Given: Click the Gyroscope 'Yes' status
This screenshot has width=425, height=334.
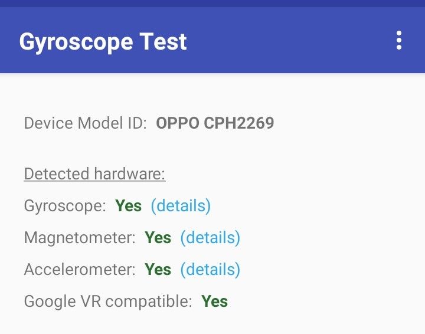Looking at the screenshot, I should [x=129, y=205].
